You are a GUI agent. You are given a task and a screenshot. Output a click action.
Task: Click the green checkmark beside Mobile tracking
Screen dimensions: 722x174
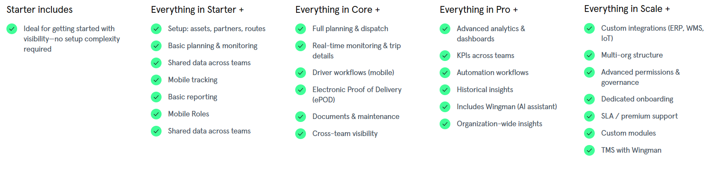pos(156,80)
